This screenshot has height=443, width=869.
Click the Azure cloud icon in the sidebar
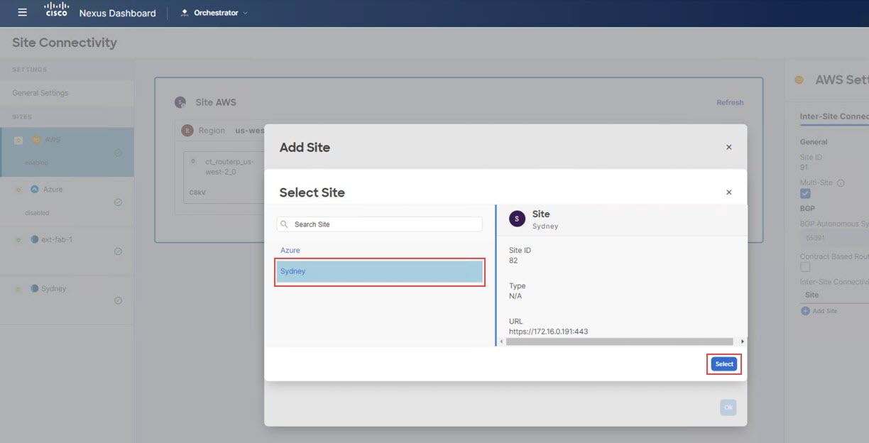coord(35,190)
